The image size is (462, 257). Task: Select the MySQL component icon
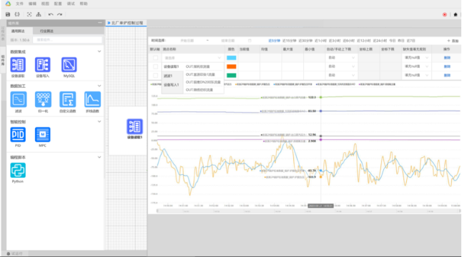click(x=69, y=65)
